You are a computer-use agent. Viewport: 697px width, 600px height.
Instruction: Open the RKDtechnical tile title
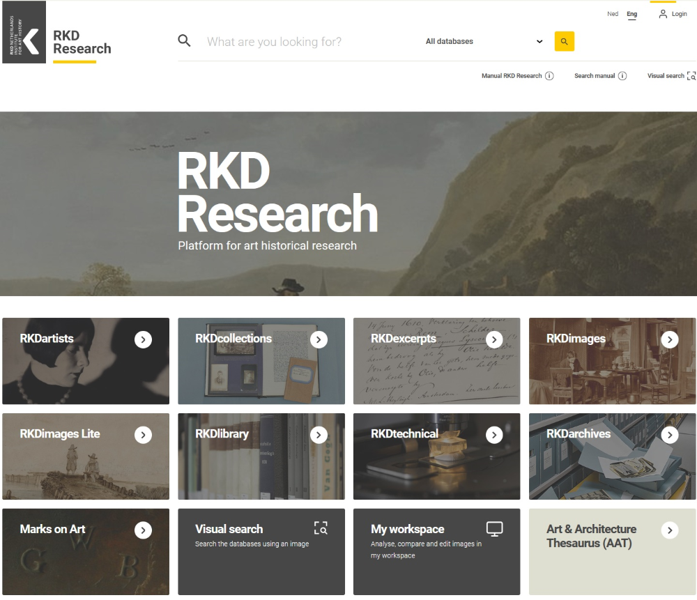(404, 433)
